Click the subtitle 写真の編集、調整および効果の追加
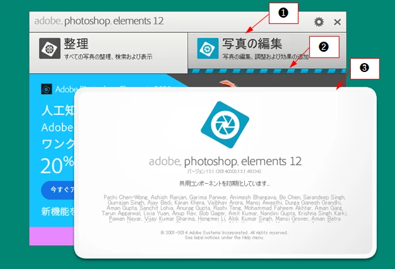Viewport: 395px width, 269px height. coord(266,57)
